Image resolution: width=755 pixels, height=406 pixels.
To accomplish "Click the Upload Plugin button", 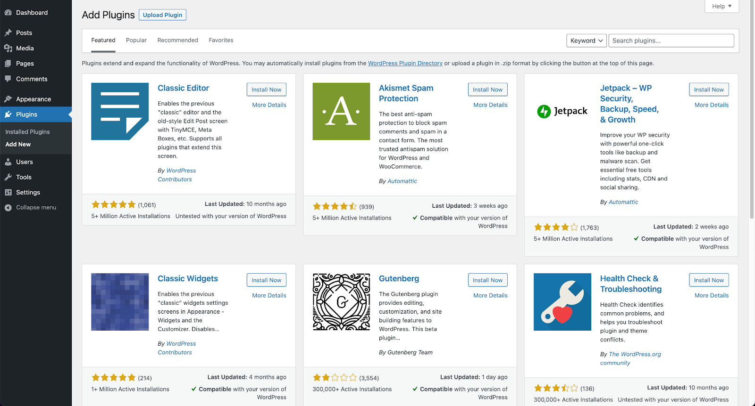I will [162, 15].
